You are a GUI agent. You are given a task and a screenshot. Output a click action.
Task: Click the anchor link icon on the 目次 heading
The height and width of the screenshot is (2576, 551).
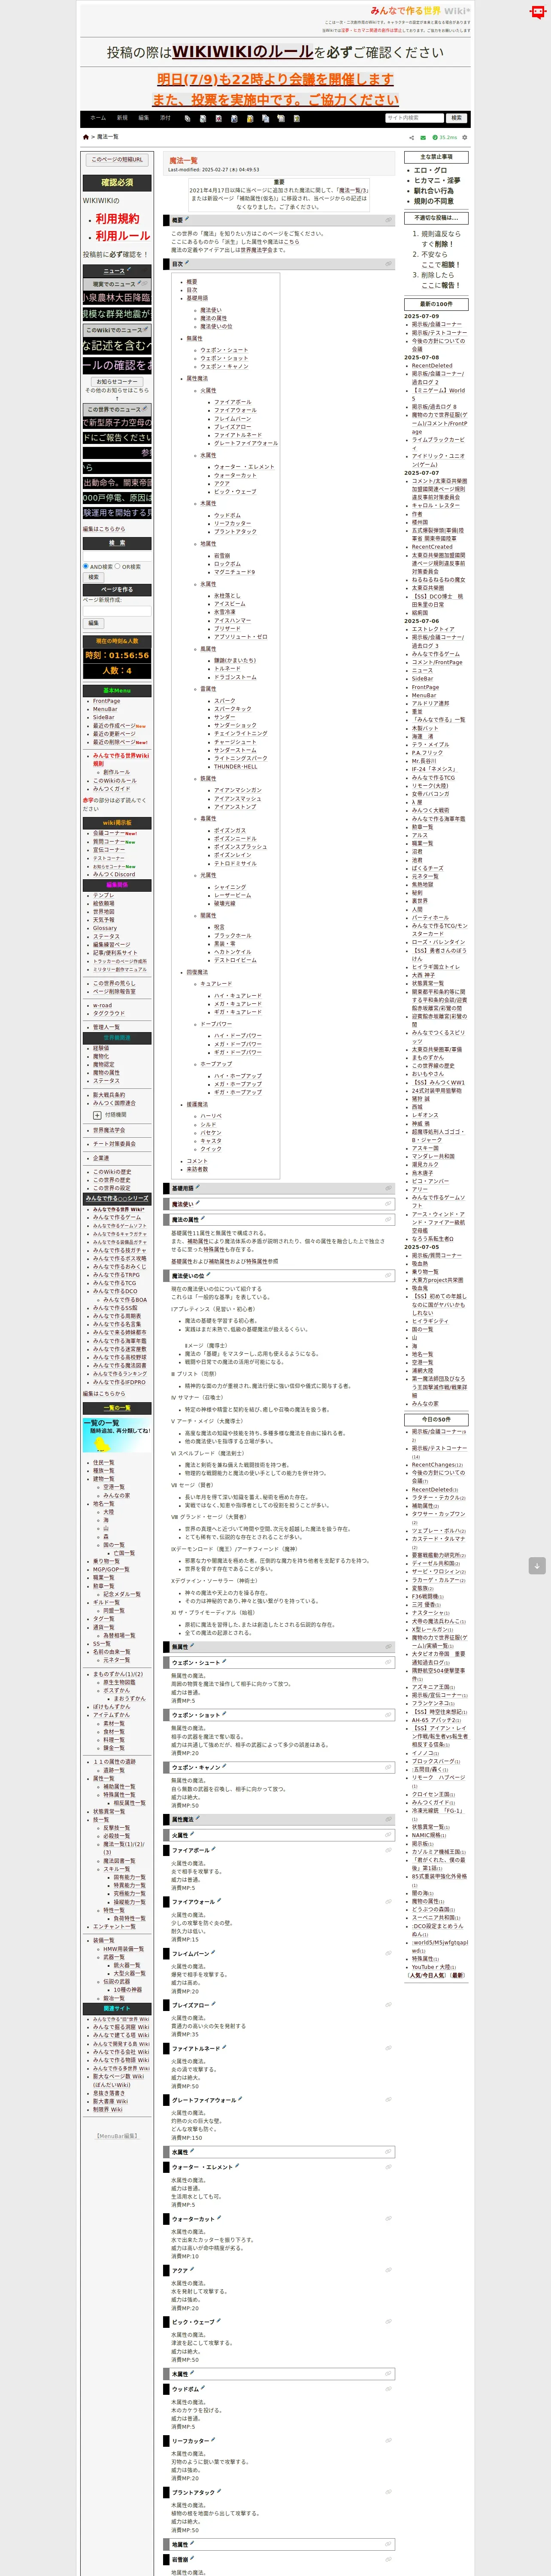coord(389,264)
